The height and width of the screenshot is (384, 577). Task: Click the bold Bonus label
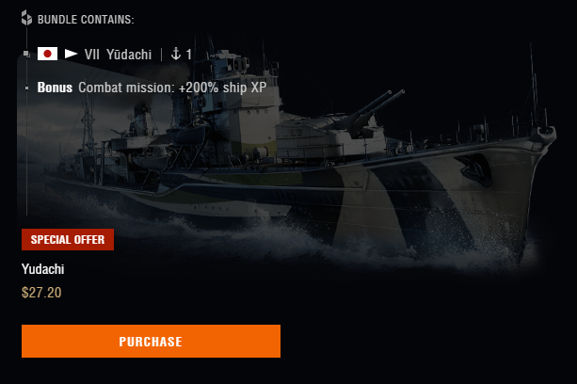click(x=55, y=88)
